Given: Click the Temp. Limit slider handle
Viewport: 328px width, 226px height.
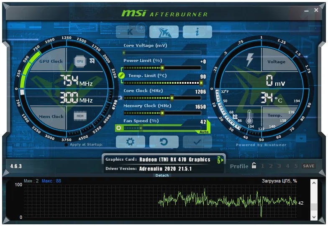Looking at the screenshot, I should 201,83.
